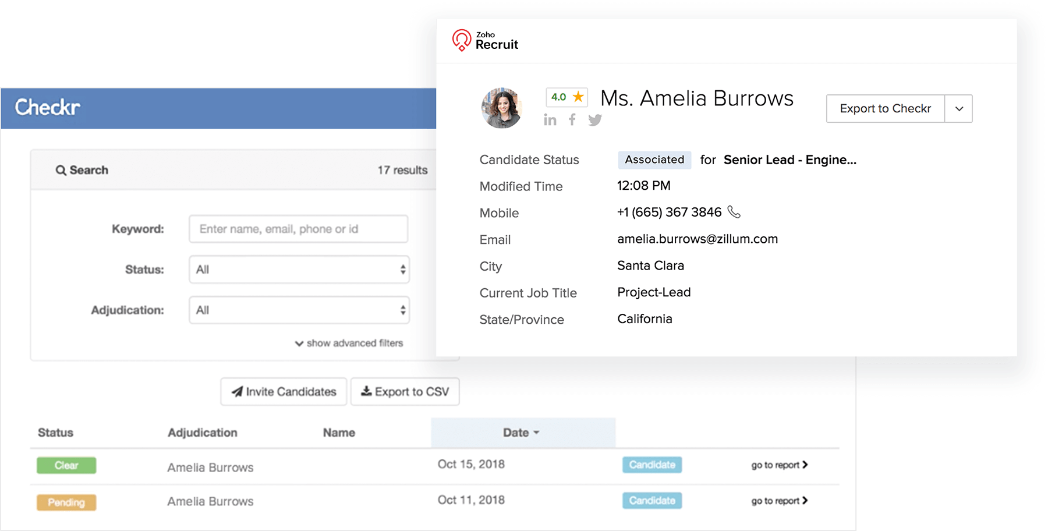This screenshot has height=531, width=1048.
Task: Click the phone call icon beside mobile number
Action: tap(734, 212)
